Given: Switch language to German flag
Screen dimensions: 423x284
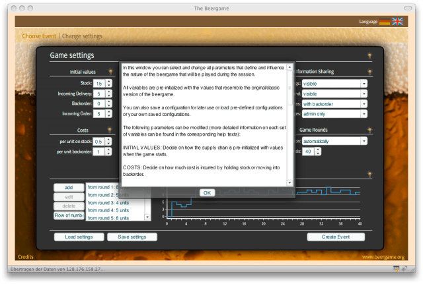Looking at the screenshot, I should pyautogui.click(x=384, y=22).
